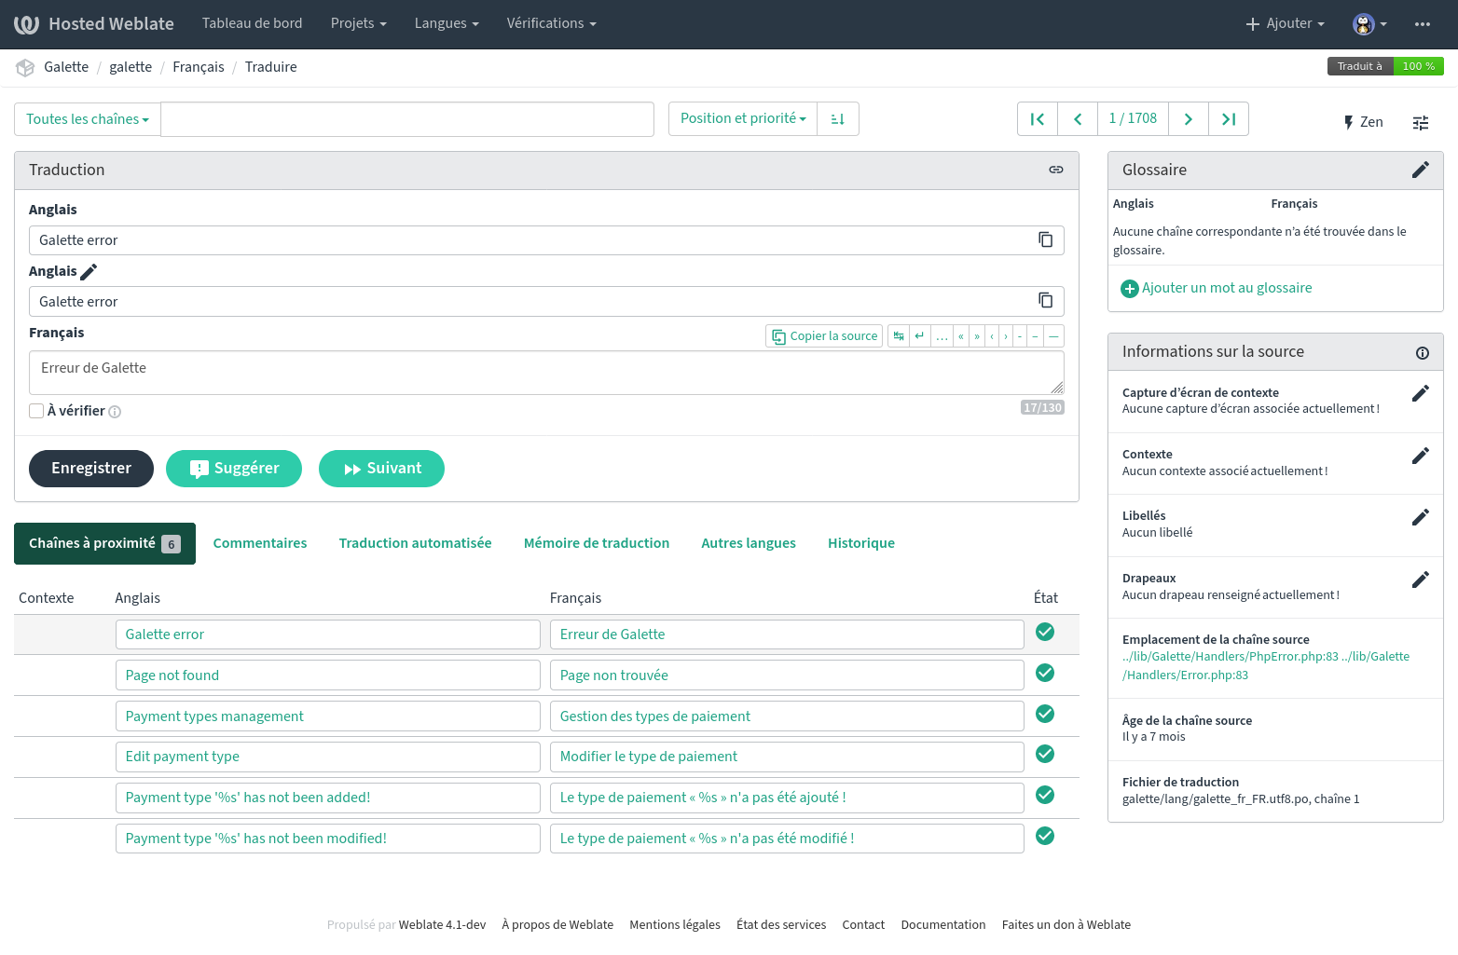Open the Projets menu
The image size is (1458, 955).
(358, 23)
